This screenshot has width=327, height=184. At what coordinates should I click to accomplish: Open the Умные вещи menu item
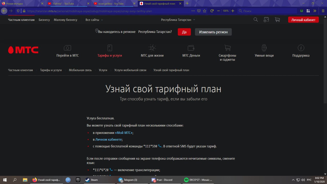264,51
